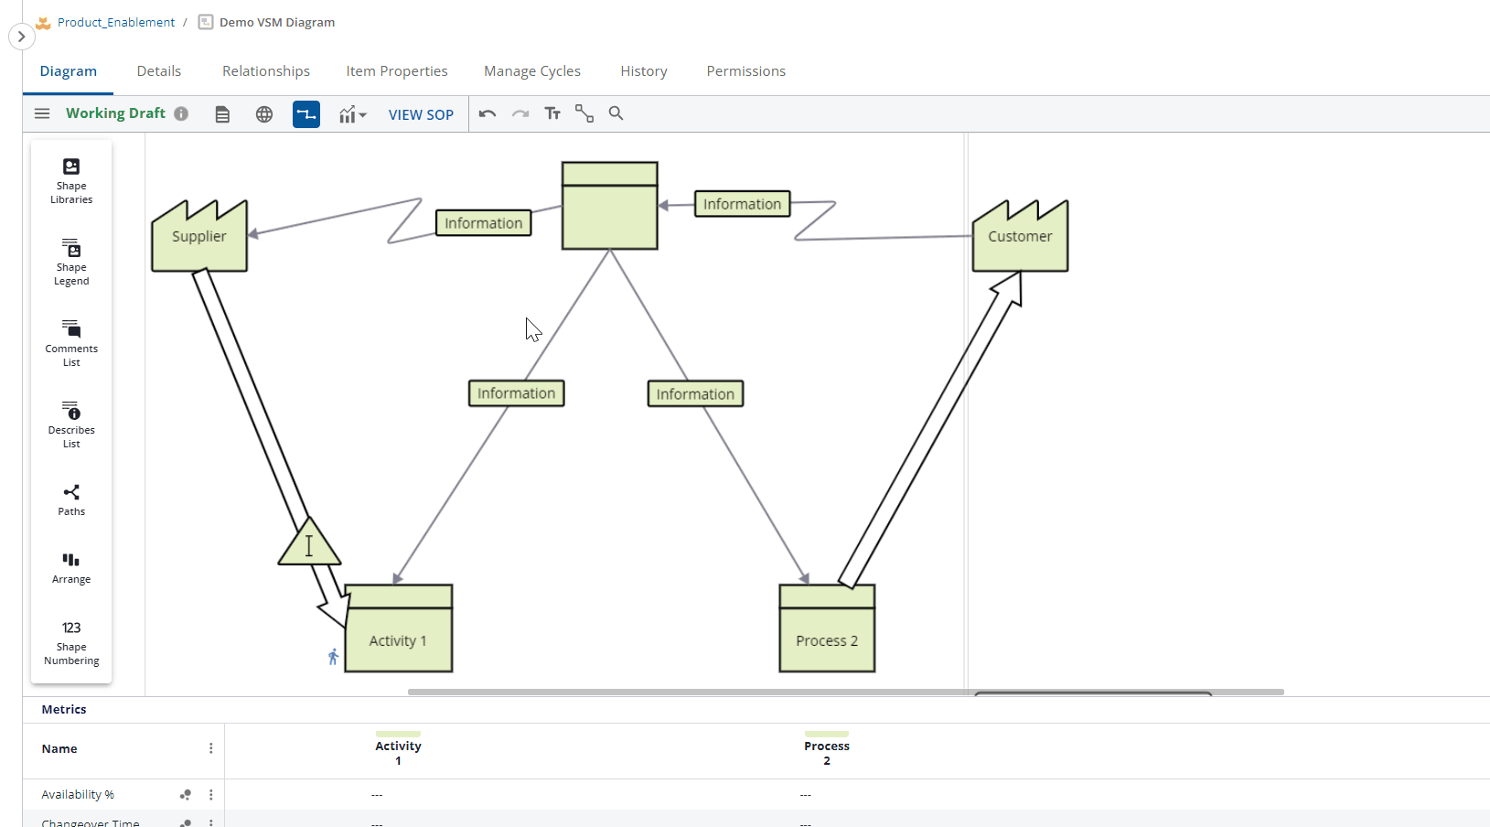Screen dimensions: 1490x827
Task: Toggle the hamburger menu in toolbar
Action: coord(42,113)
